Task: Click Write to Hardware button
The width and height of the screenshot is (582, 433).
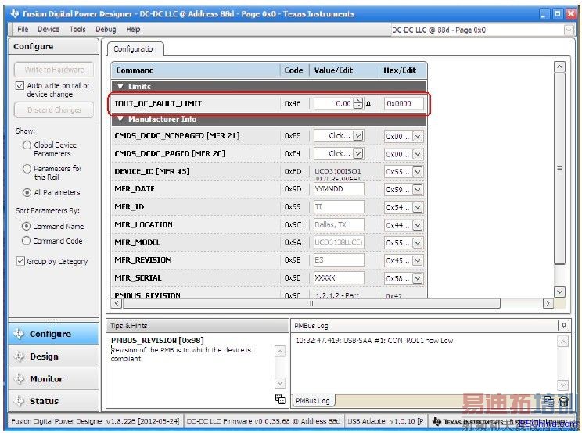Action: 54,70
